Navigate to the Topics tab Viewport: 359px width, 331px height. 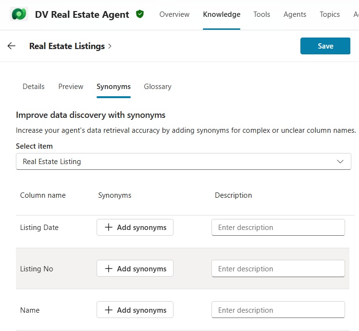(330, 14)
